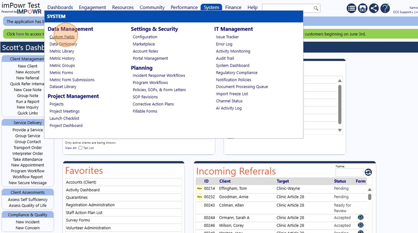Open the Dashboards menu

[60, 7]
